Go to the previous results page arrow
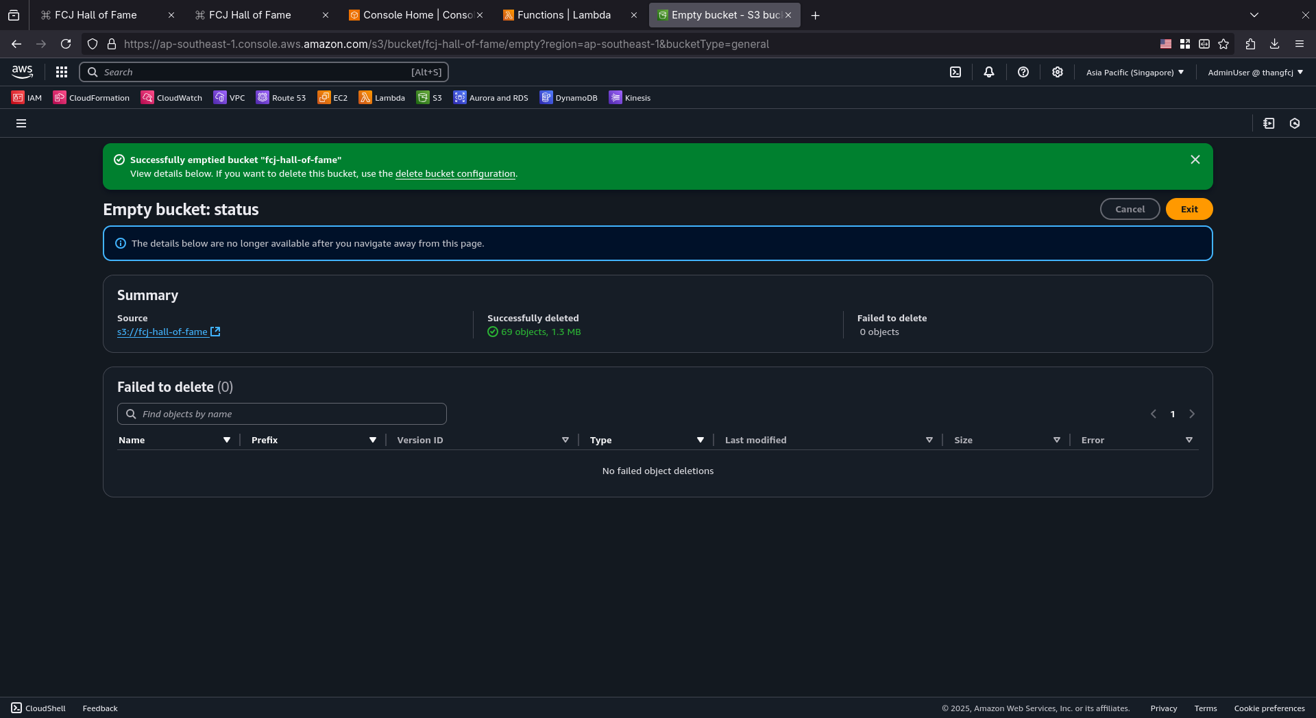The width and height of the screenshot is (1316, 718). (x=1154, y=414)
